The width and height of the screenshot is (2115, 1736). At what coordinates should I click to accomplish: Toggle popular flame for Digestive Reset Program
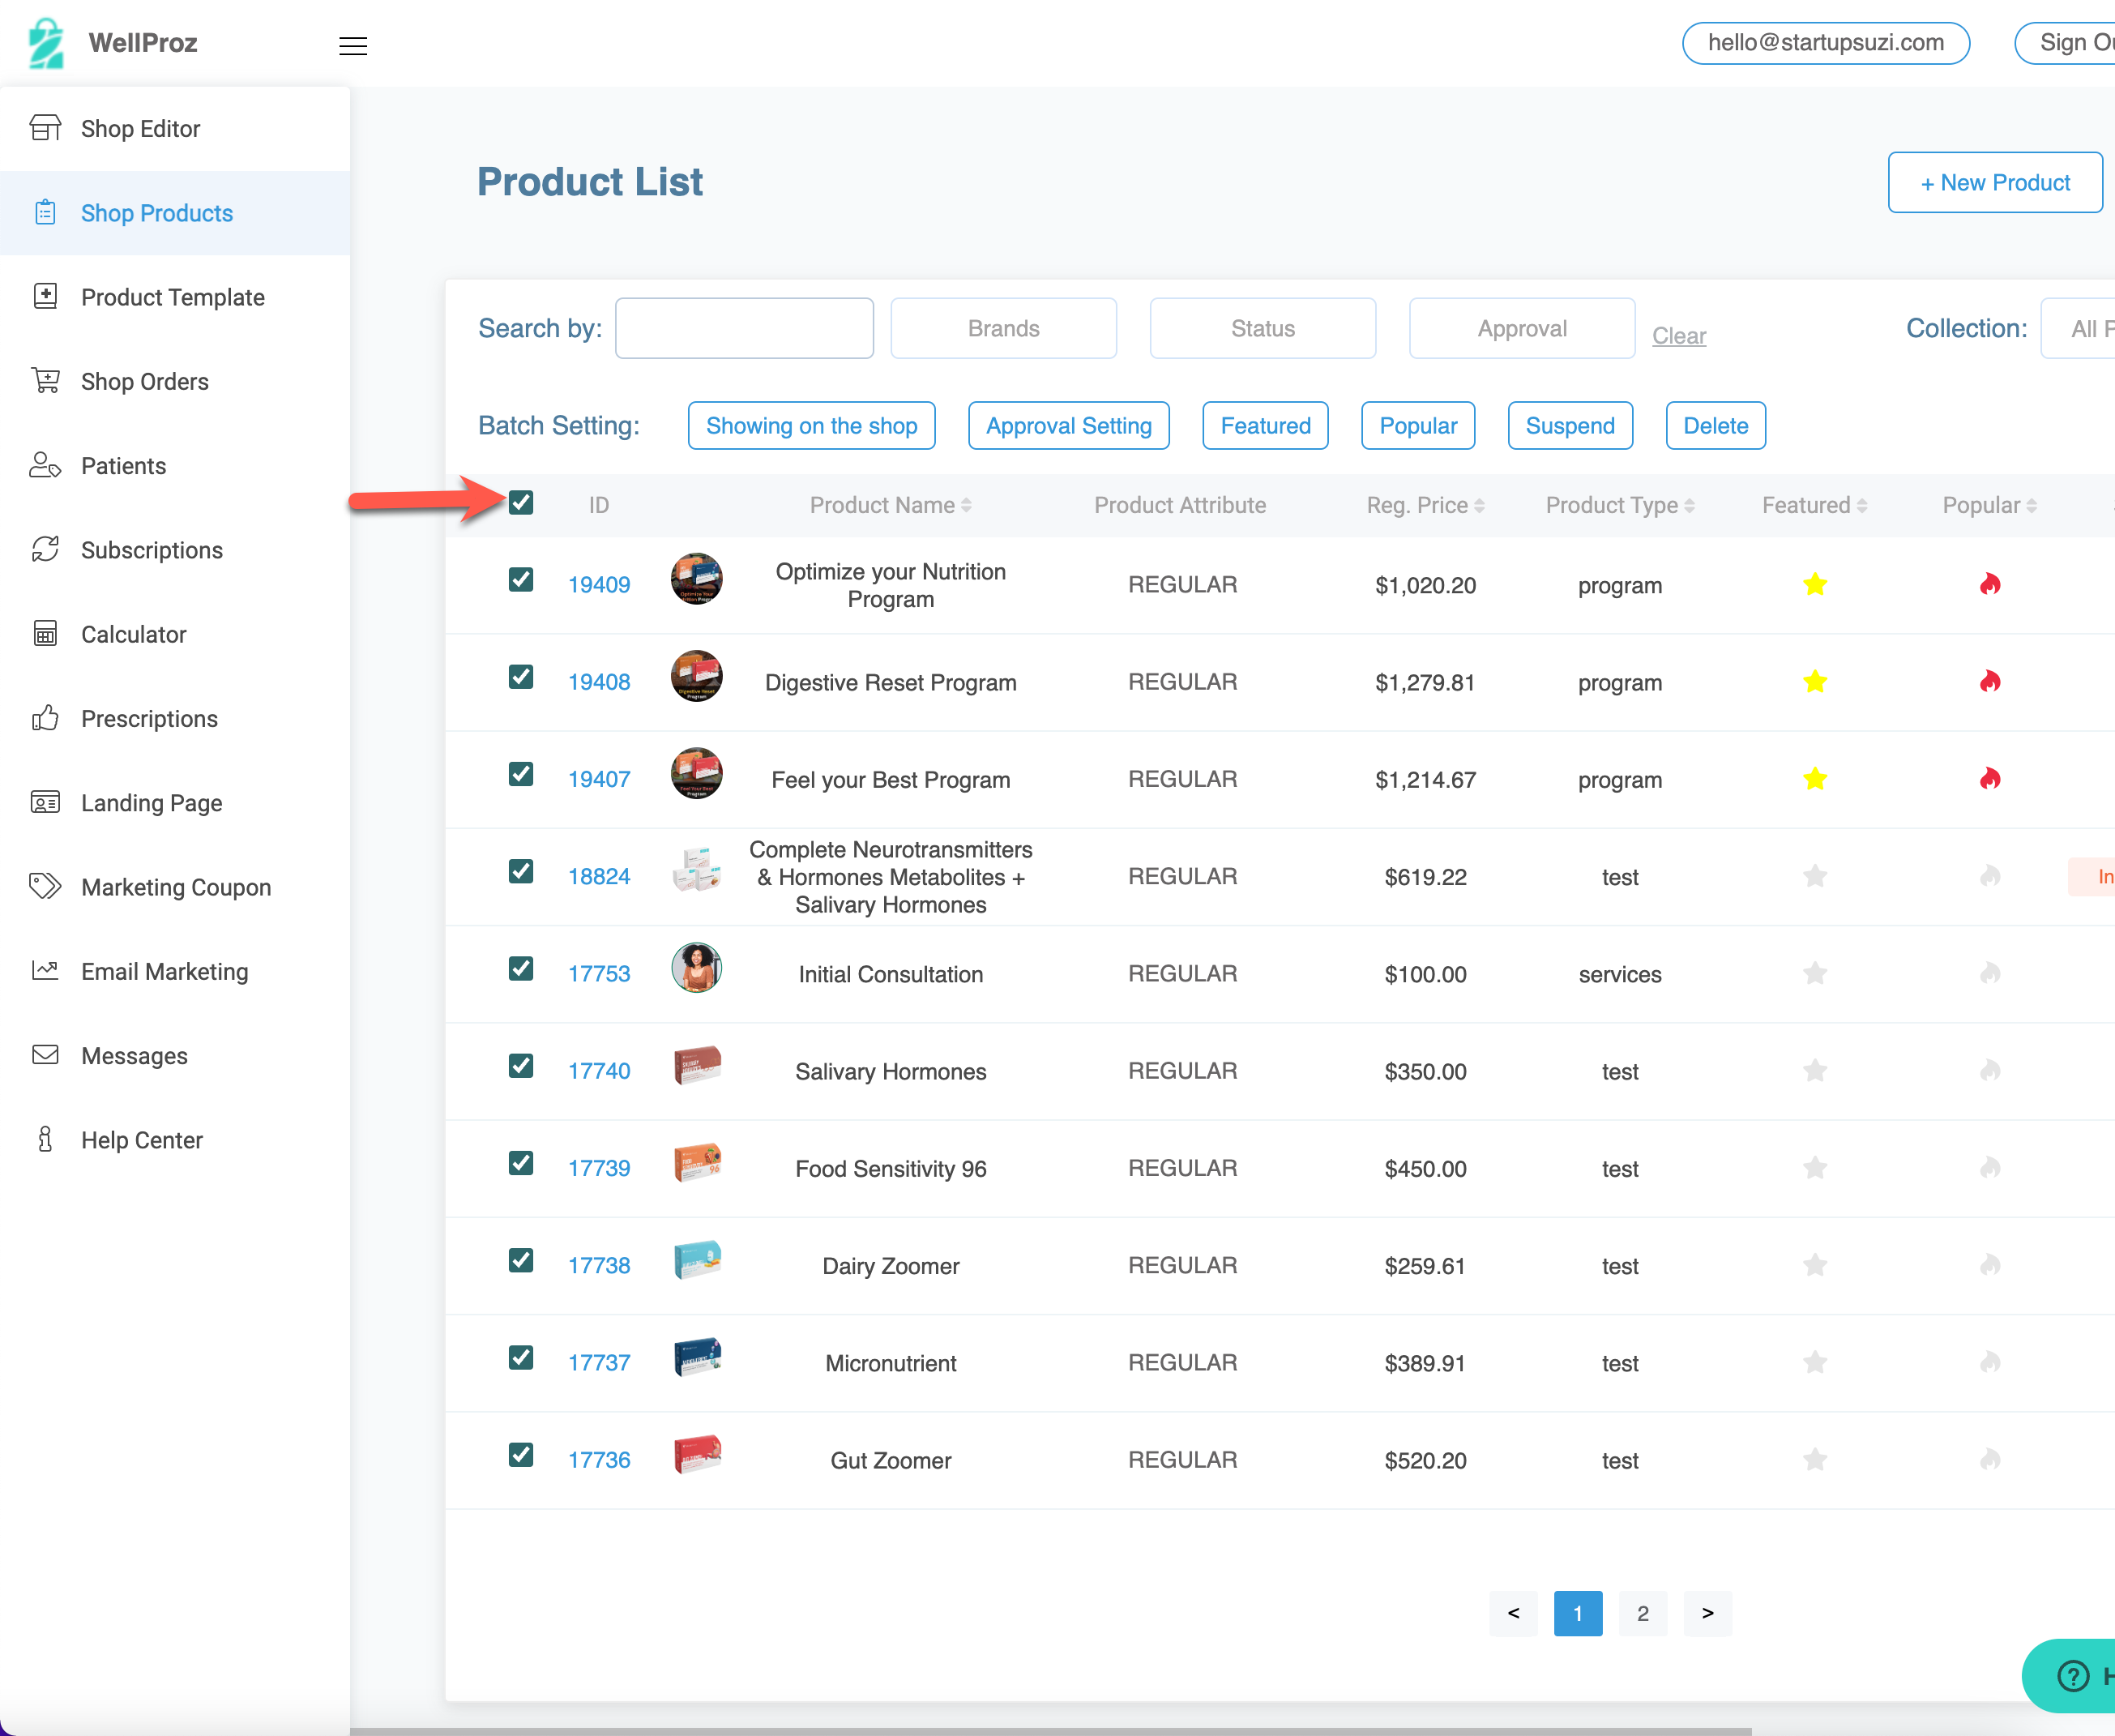1989,682
